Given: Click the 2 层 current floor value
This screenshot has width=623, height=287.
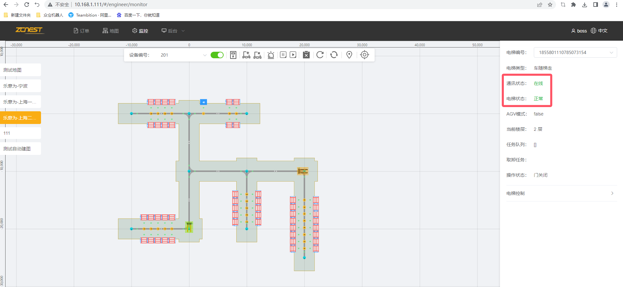Looking at the screenshot, I should click(x=538, y=129).
